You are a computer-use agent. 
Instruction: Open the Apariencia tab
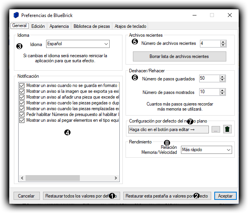click(59, 26)
